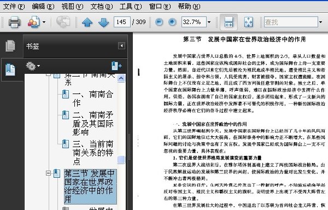
Task: Toggle fit width scrolling mode
Action: pyautogui.click(x=229, y=22)
